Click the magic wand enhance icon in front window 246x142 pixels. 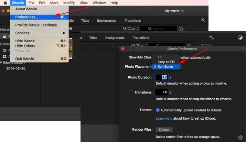pyautogui.click(x=211, y=37)
